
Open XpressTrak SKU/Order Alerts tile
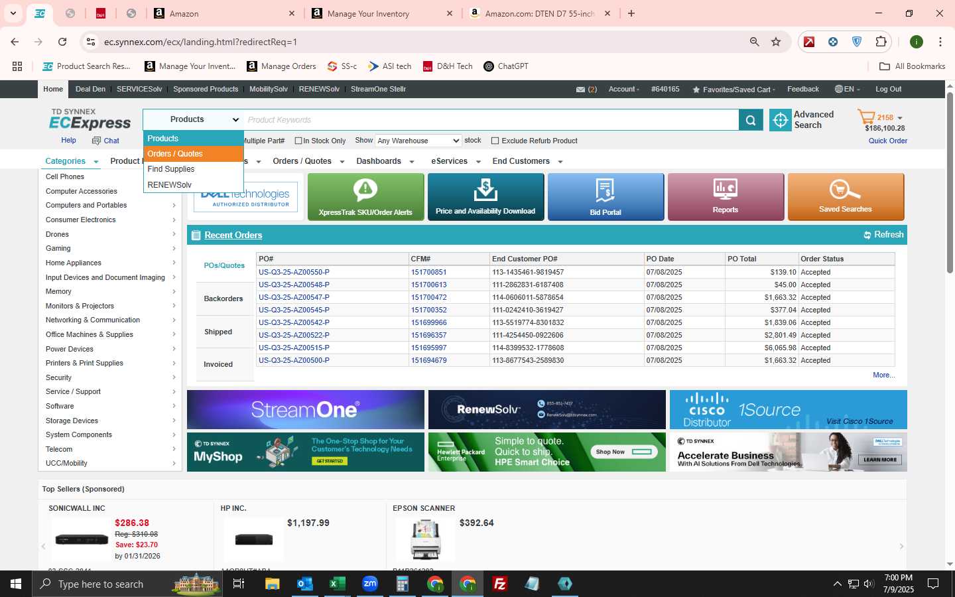365,196
